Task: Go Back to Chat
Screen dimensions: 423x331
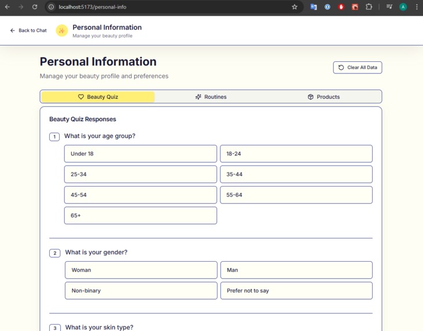Action: tap(28, 31)
